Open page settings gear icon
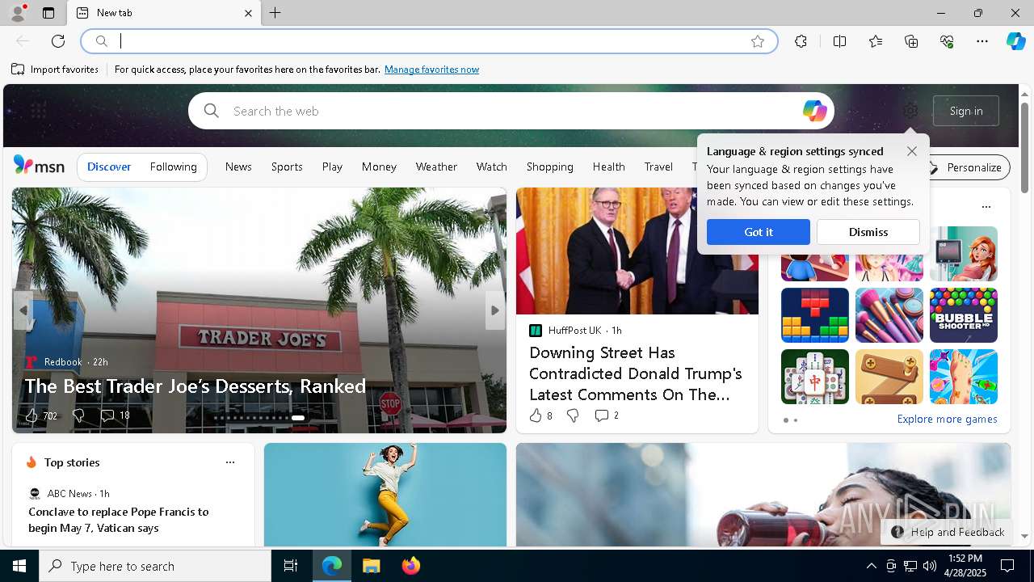The width and height of the screenshot is (1034, 582). click(910, 111)
